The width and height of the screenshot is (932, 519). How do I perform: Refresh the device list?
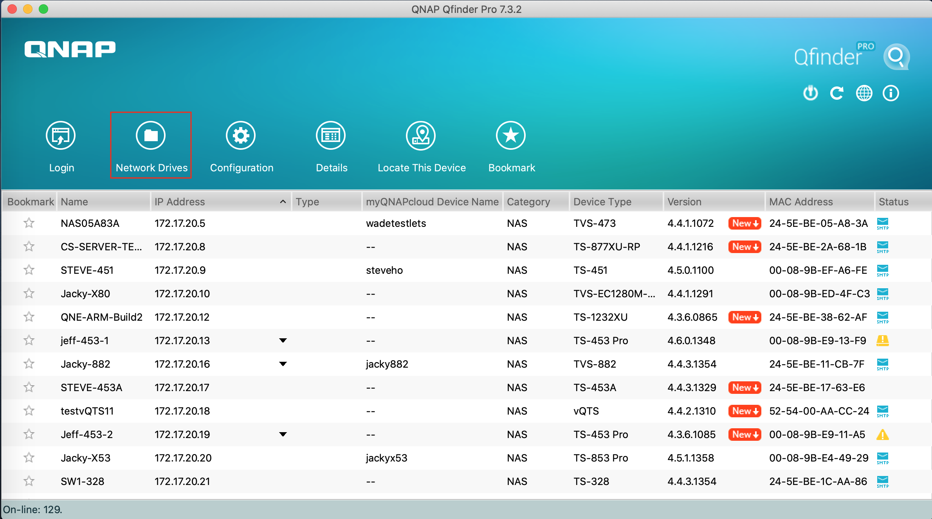[x=837, y=93]
